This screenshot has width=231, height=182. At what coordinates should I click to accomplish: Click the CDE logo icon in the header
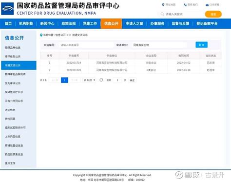(7, 9)
